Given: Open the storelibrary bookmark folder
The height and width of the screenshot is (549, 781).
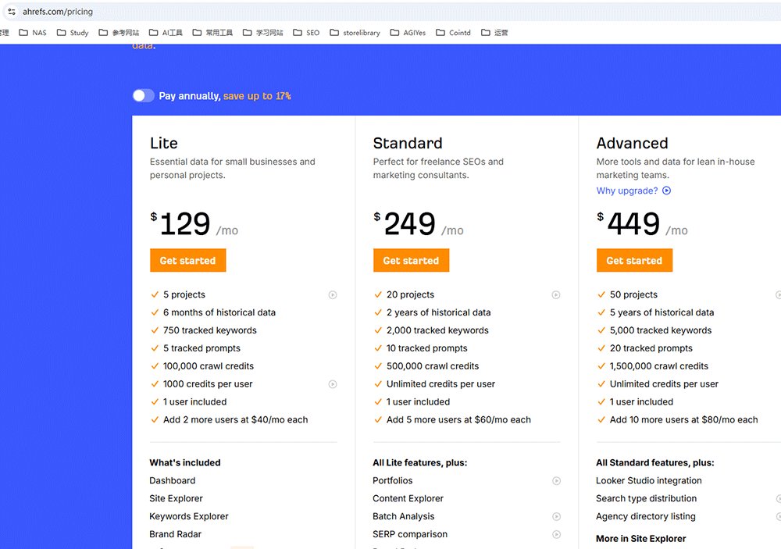Looking at the screenshot, I should [355, 32].
